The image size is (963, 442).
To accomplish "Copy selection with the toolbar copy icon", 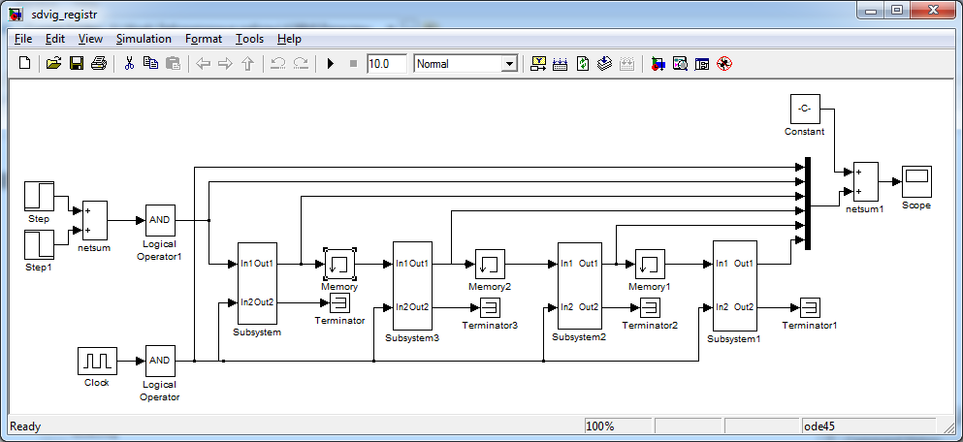I will pyautogui.click(x=151, y=63).
